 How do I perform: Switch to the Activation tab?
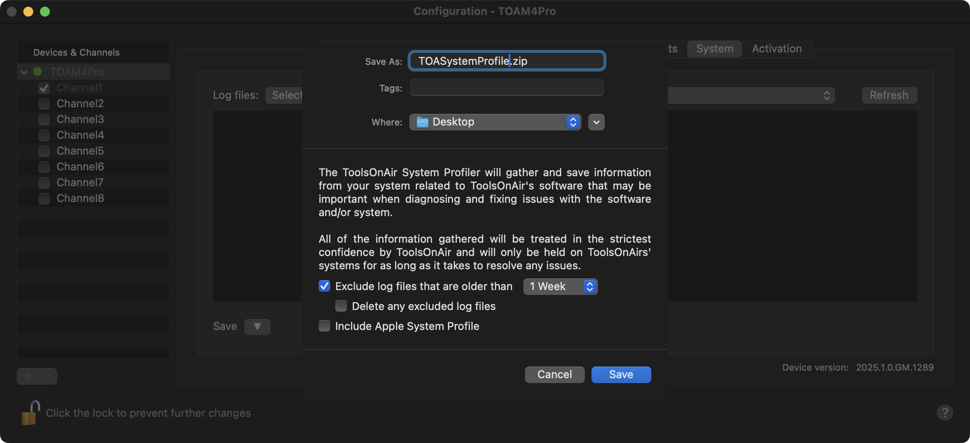pos(777,49)
